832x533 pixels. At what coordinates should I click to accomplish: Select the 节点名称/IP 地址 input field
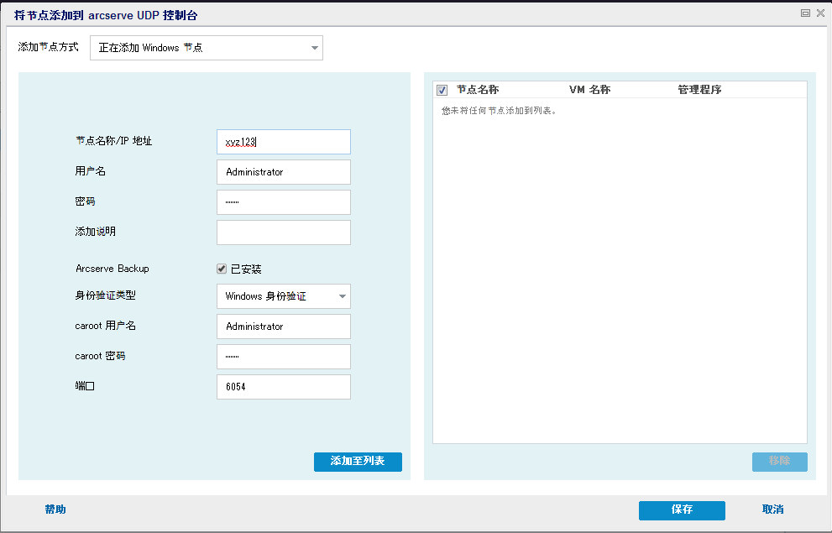(x=283, y=141)
